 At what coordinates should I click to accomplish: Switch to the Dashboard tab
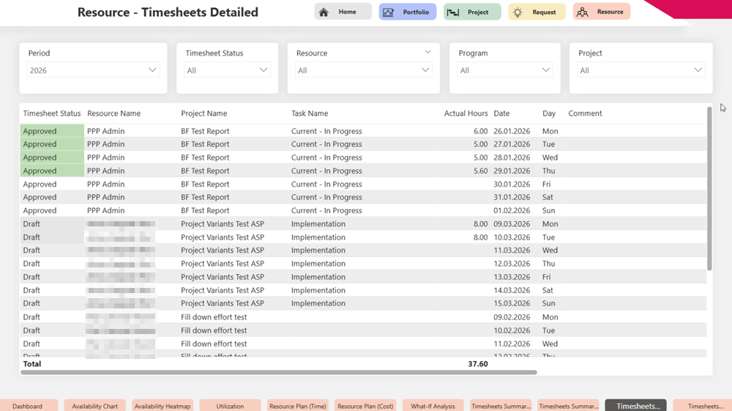(x=28, y=406)
